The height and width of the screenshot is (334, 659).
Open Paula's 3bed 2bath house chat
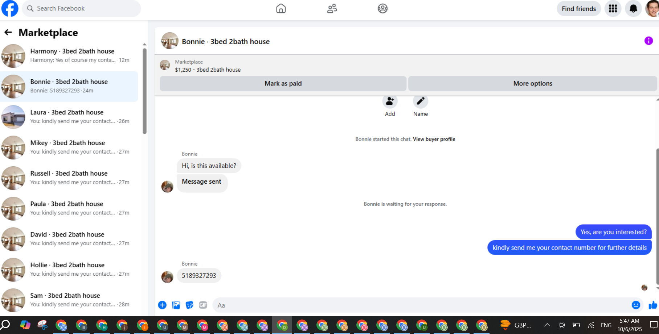[x=69, y=208]
